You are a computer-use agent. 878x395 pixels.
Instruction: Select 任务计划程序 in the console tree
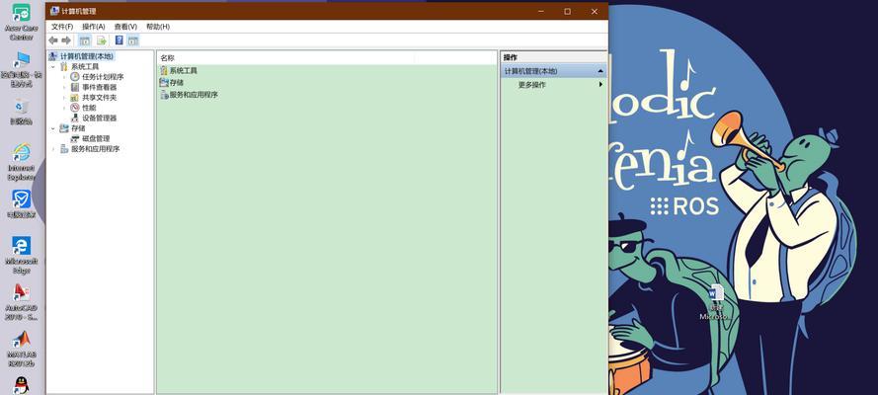click(x=97, y=77)
